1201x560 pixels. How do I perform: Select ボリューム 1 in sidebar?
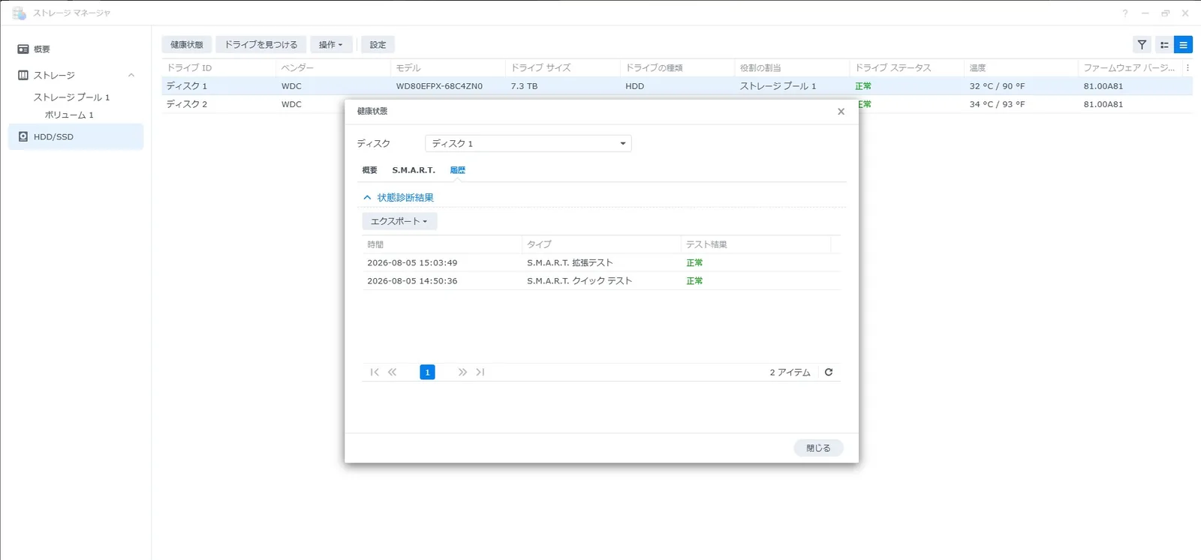point(69,115)
